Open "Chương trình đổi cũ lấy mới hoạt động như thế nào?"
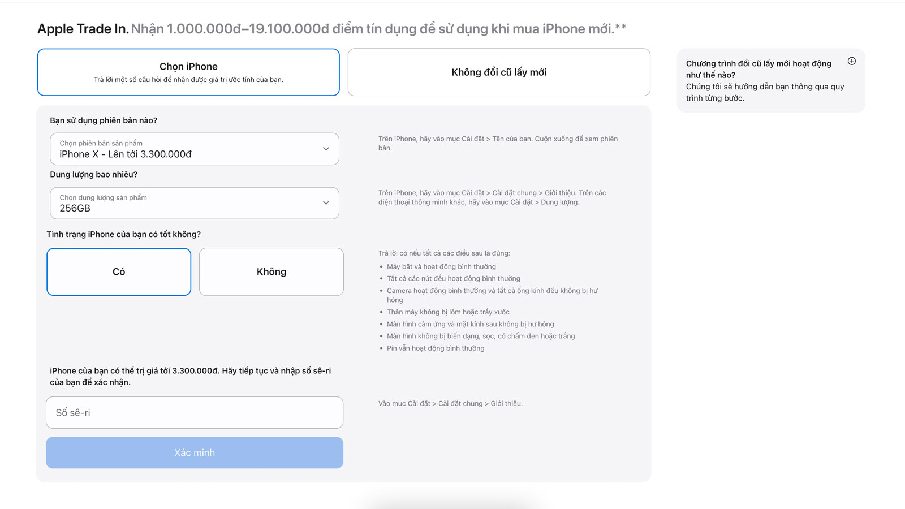Image resolution: width=905 pixels, height=509 pixels. click(759, 69)
